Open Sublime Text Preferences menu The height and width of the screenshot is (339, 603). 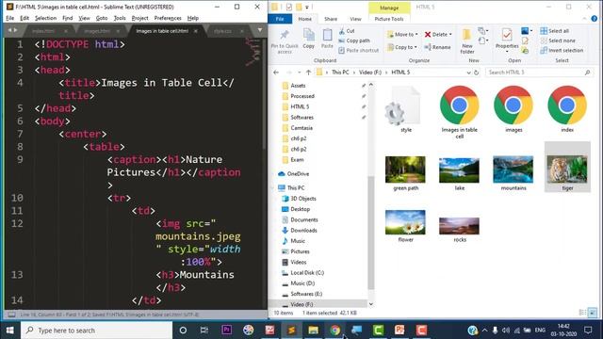coord(168,18)
